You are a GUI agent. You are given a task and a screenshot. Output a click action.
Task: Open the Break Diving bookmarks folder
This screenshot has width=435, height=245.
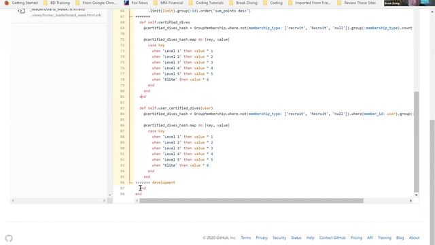pos(243,3)
